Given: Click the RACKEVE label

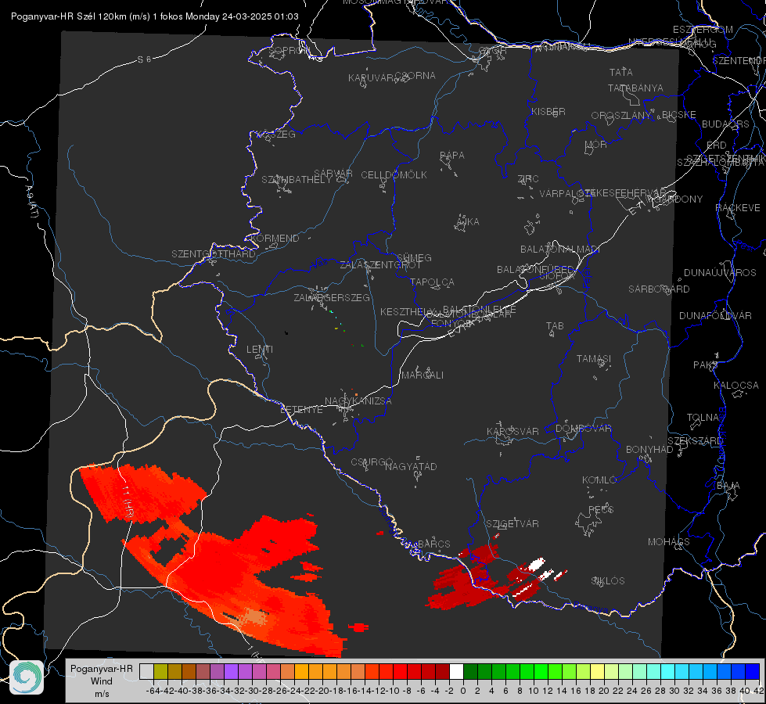Looking at the screenshot, I should [x=738, y=208].
